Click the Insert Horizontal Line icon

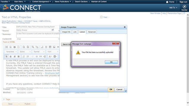(x=46, y=47)
